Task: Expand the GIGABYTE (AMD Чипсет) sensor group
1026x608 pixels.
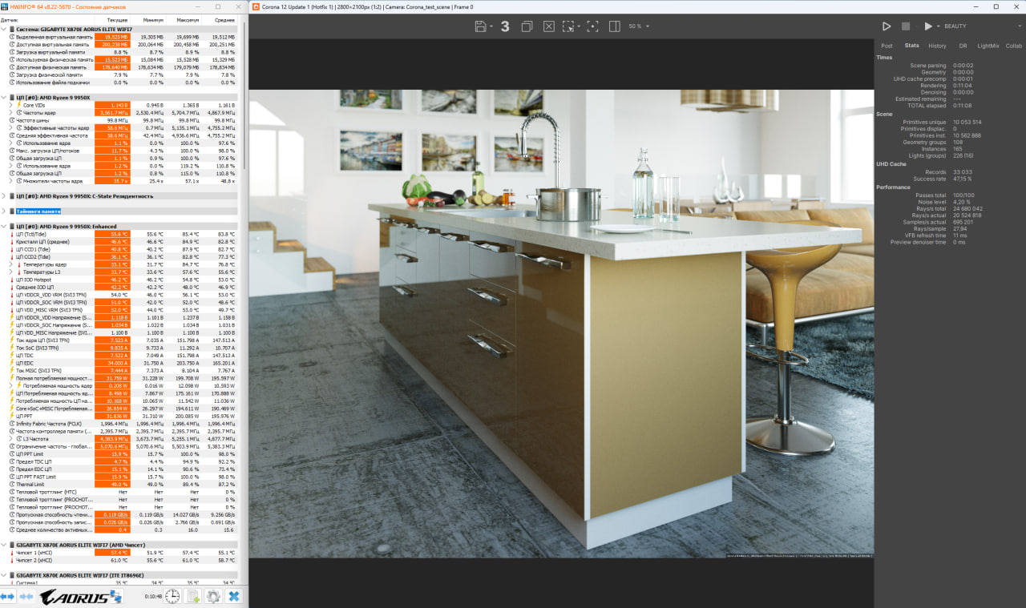Action: (x=4, y=545)
